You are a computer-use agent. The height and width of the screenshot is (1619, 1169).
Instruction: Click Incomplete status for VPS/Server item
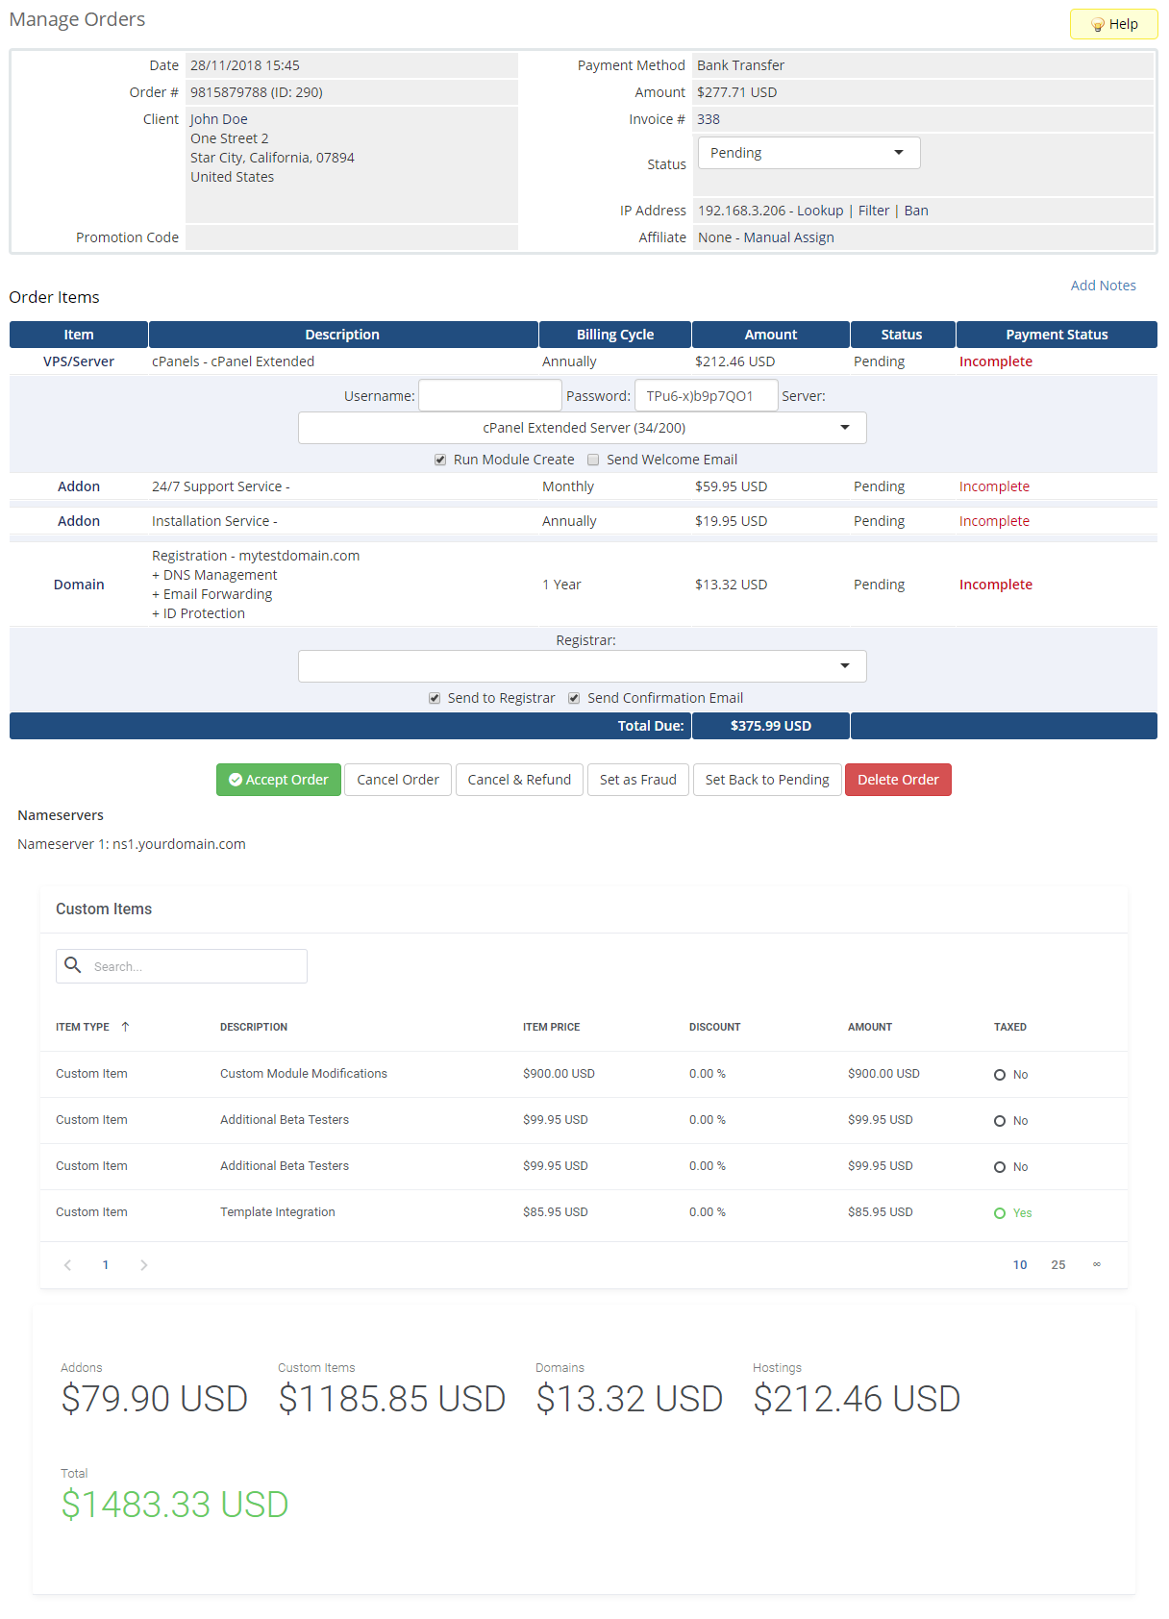(x=996, y=361)
